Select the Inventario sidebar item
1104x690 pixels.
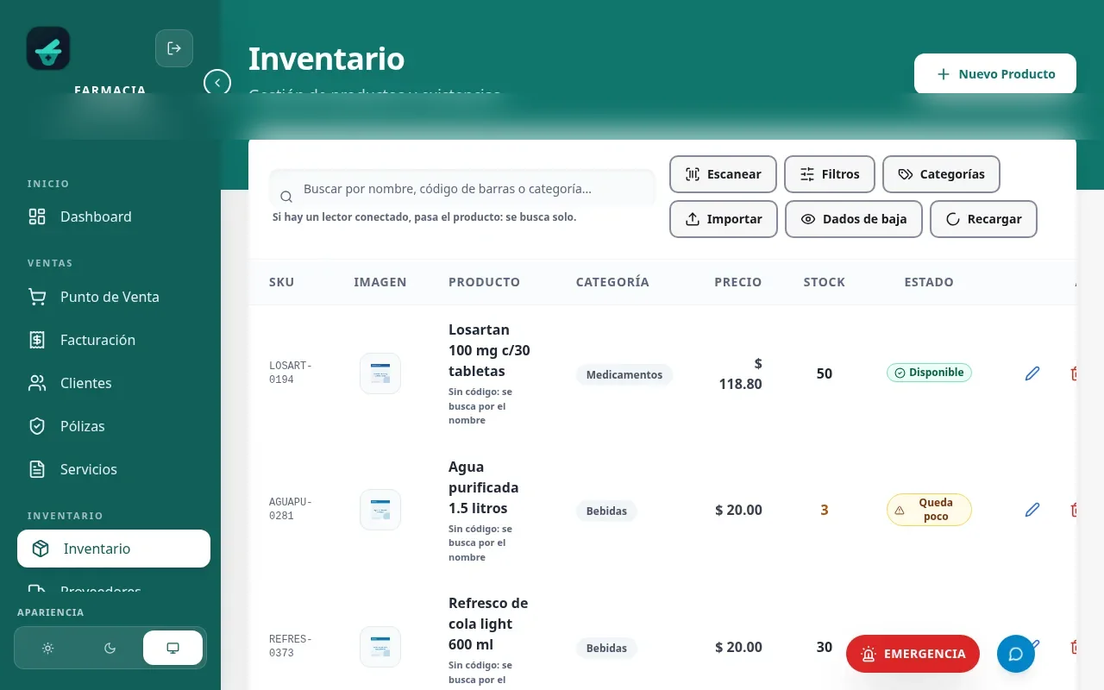pos(114,549)
